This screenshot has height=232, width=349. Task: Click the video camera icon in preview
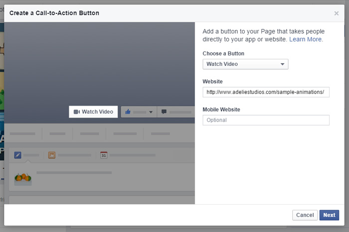pos(77,112)
